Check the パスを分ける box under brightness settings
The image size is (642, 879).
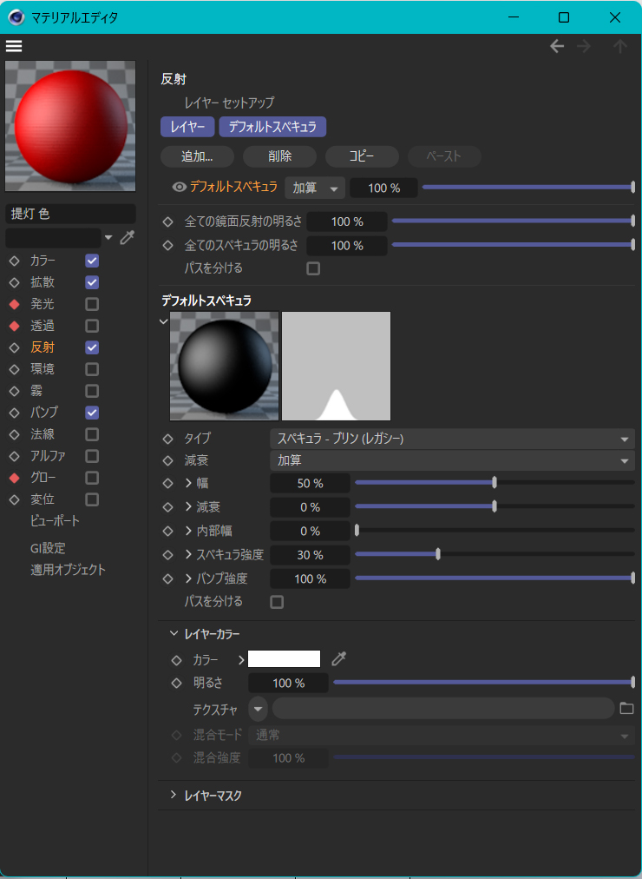tap(313, 268)
